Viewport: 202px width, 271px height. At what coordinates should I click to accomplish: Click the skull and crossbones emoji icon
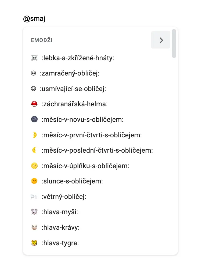pos(34,58)
